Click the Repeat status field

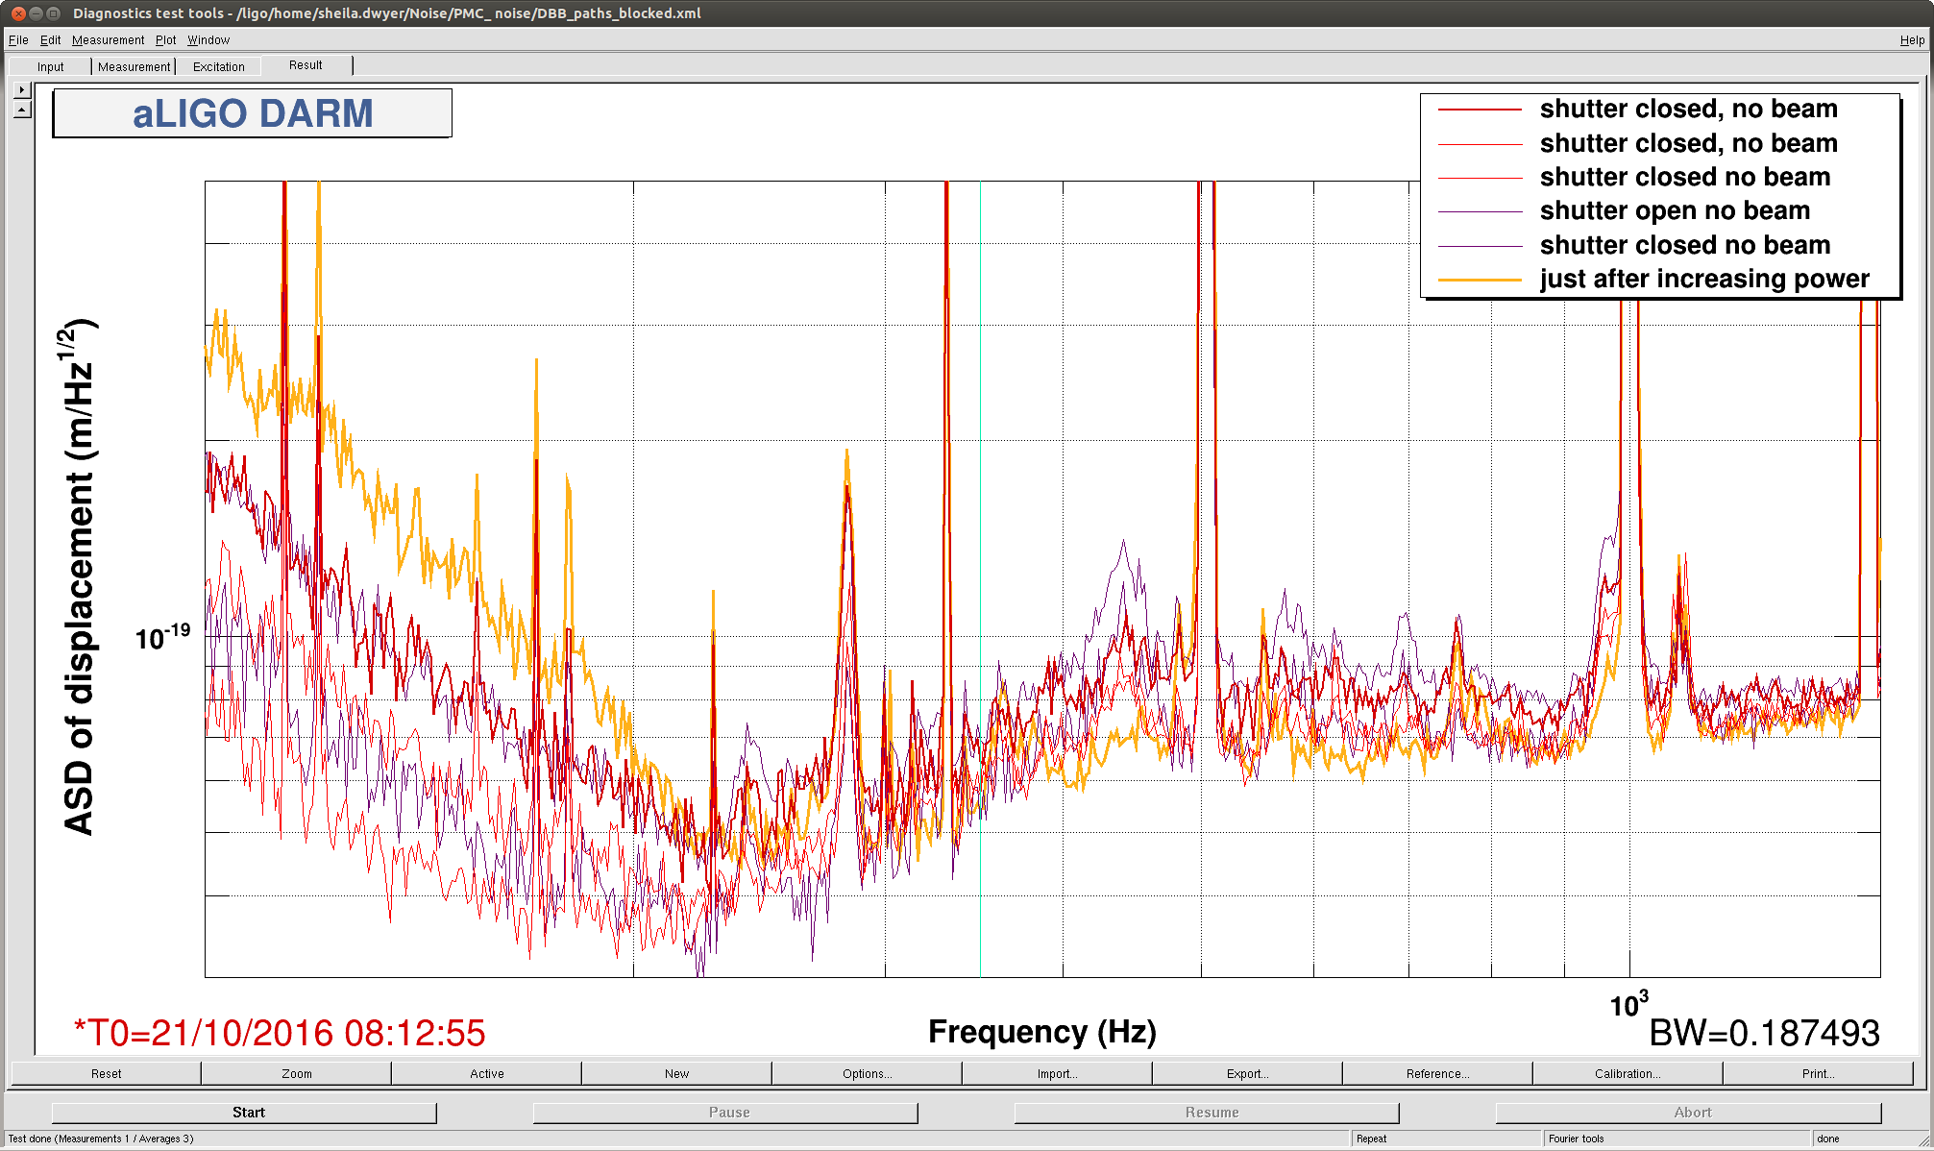[x=1445, y=1139]
